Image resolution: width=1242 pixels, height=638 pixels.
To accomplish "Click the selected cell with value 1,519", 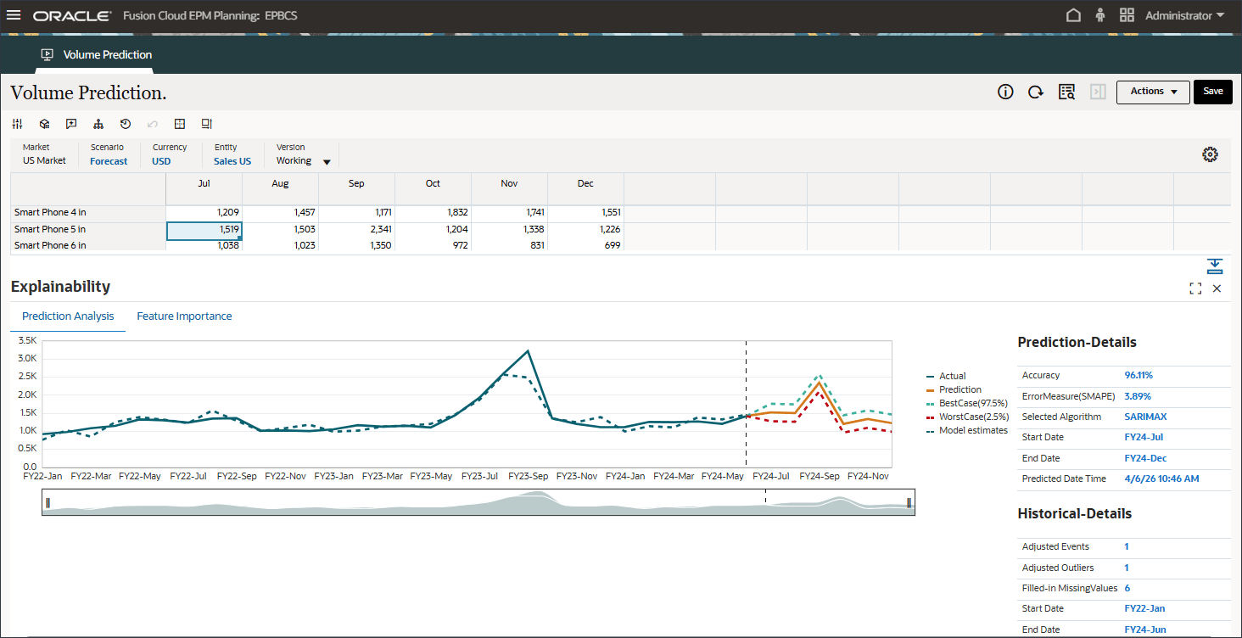I will point(204,230).
